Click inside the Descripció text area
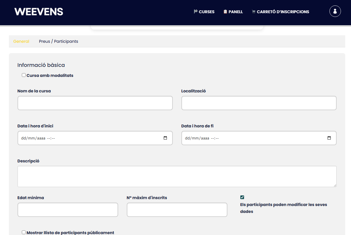351x235 pixels. point(177,176)
